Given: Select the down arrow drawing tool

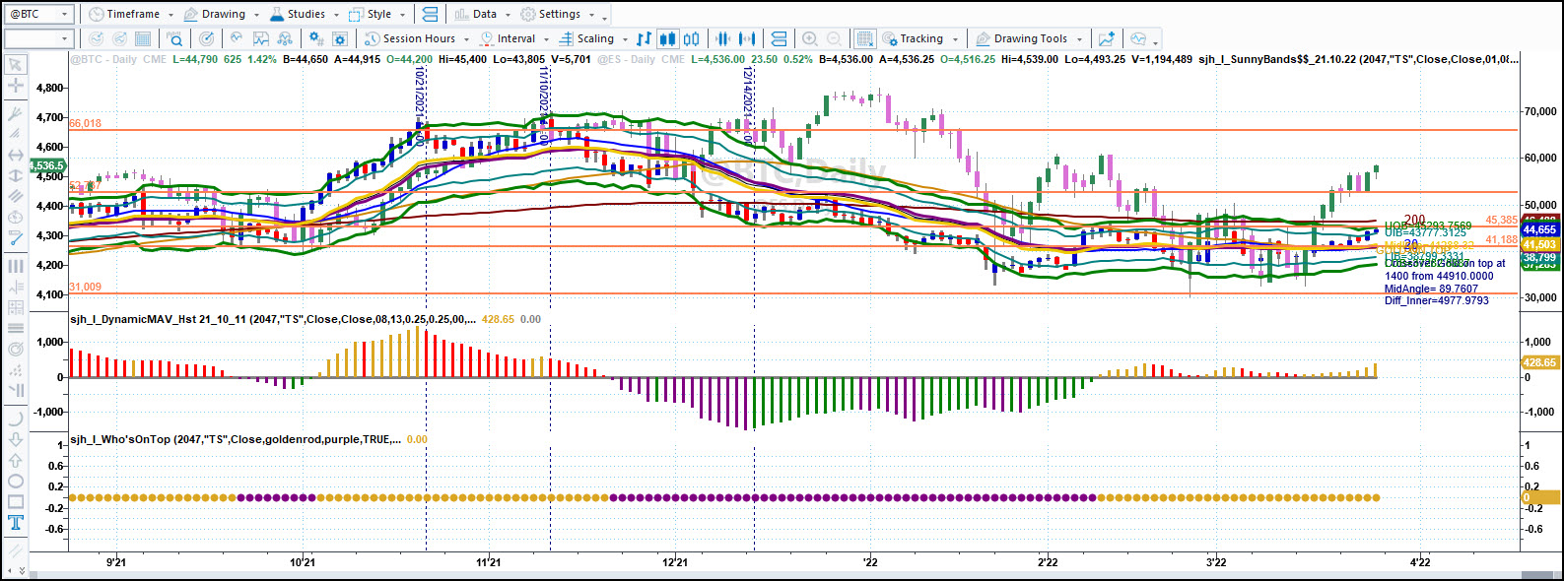Looking at the screenshot, I should tap(16, 438).
